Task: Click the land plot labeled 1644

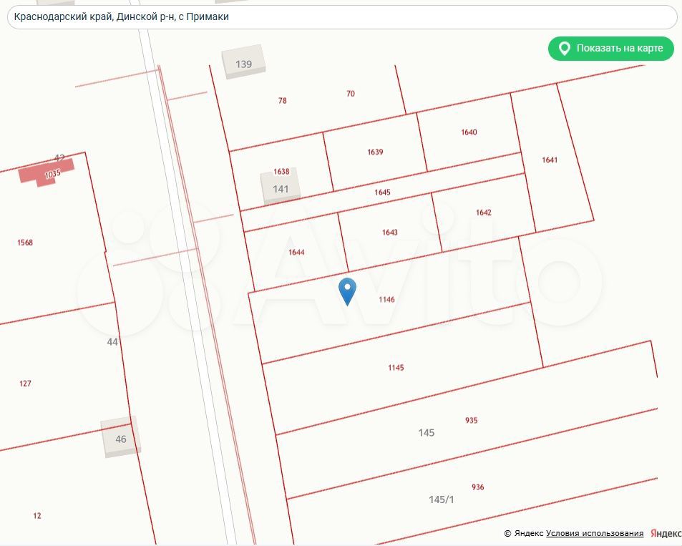Action: pos(296,252)
